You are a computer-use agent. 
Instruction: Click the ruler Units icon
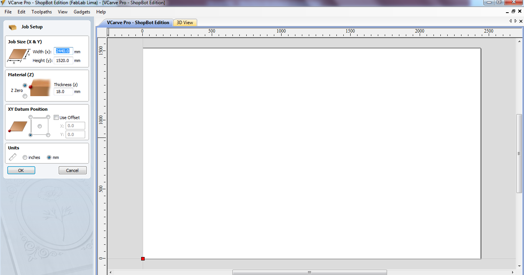point(13,157)
